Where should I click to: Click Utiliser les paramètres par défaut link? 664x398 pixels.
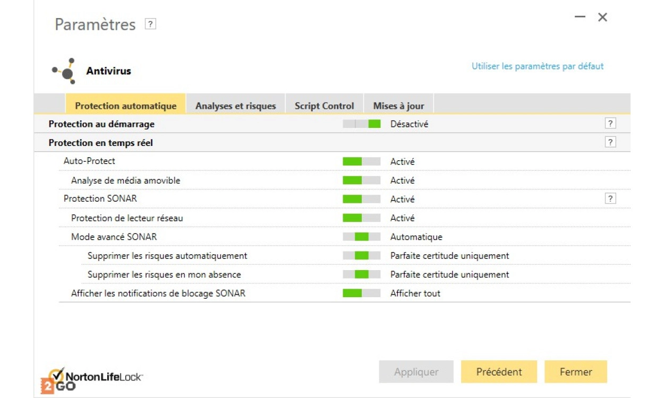pos(538,66)
